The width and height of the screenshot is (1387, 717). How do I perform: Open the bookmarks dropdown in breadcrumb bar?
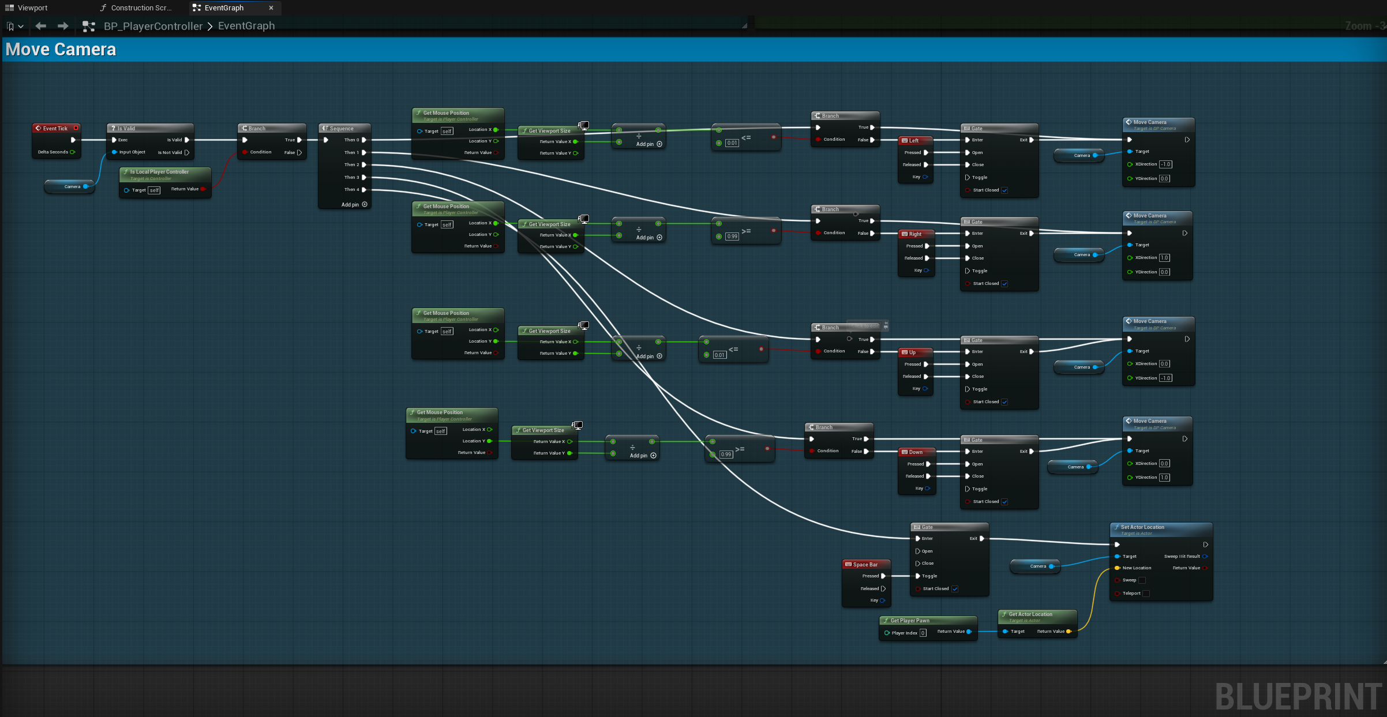coord(14,27)
